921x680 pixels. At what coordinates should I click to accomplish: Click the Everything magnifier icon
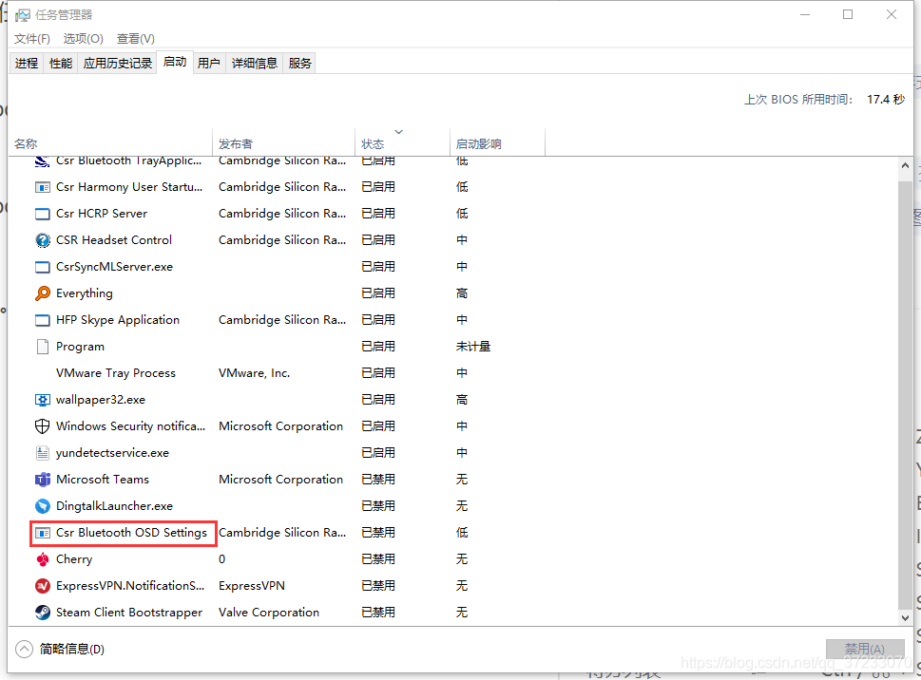point(42,293)
